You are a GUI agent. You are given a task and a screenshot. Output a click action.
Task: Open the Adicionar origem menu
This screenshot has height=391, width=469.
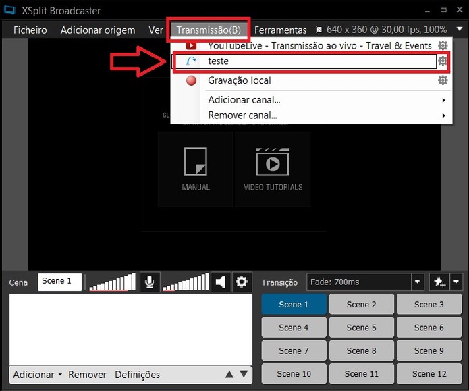pos(98,30)
